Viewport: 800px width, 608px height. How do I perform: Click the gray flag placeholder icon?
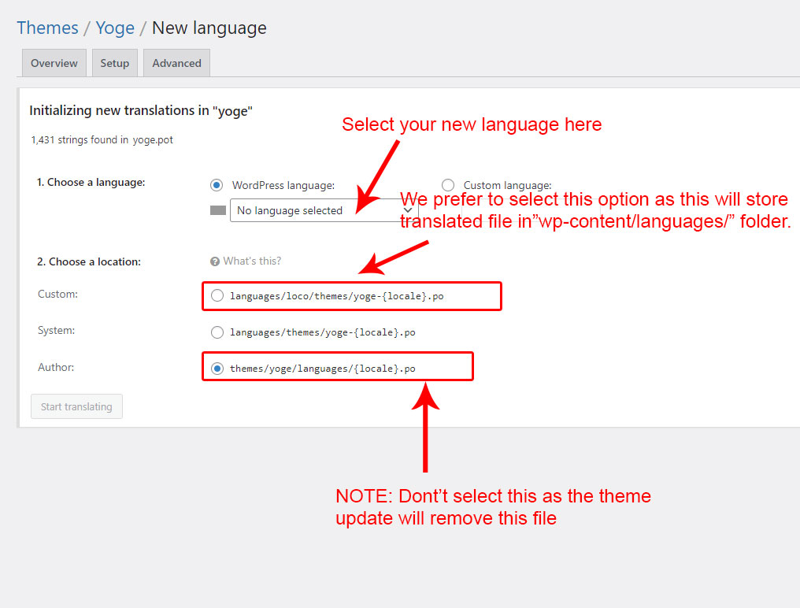pyautogui.click(x=218, y=211)
